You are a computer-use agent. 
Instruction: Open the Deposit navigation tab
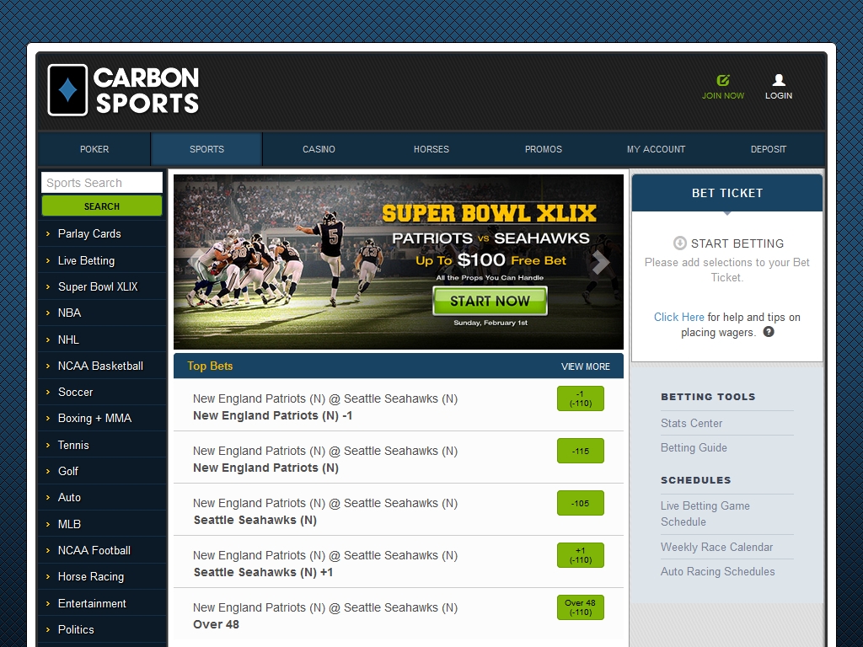click(x=768, y=149)
